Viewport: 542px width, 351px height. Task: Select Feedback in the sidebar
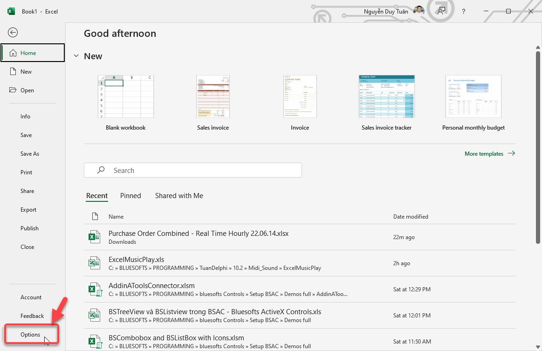coord(33,316)
